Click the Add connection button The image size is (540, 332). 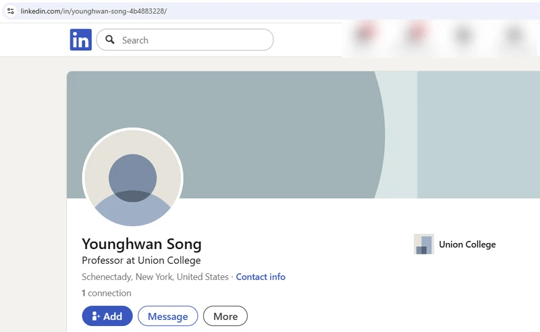click(x=107, y=316)
